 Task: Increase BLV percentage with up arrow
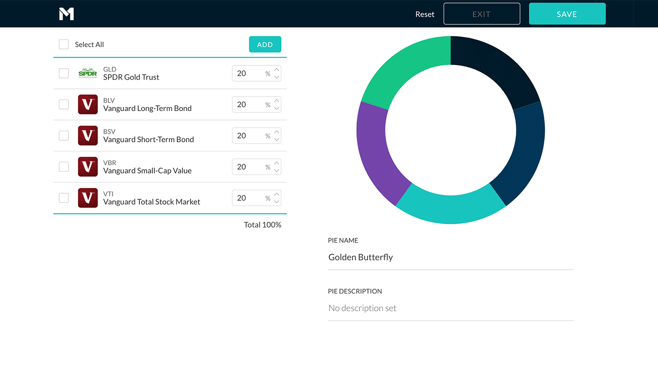tap(276, 101)
